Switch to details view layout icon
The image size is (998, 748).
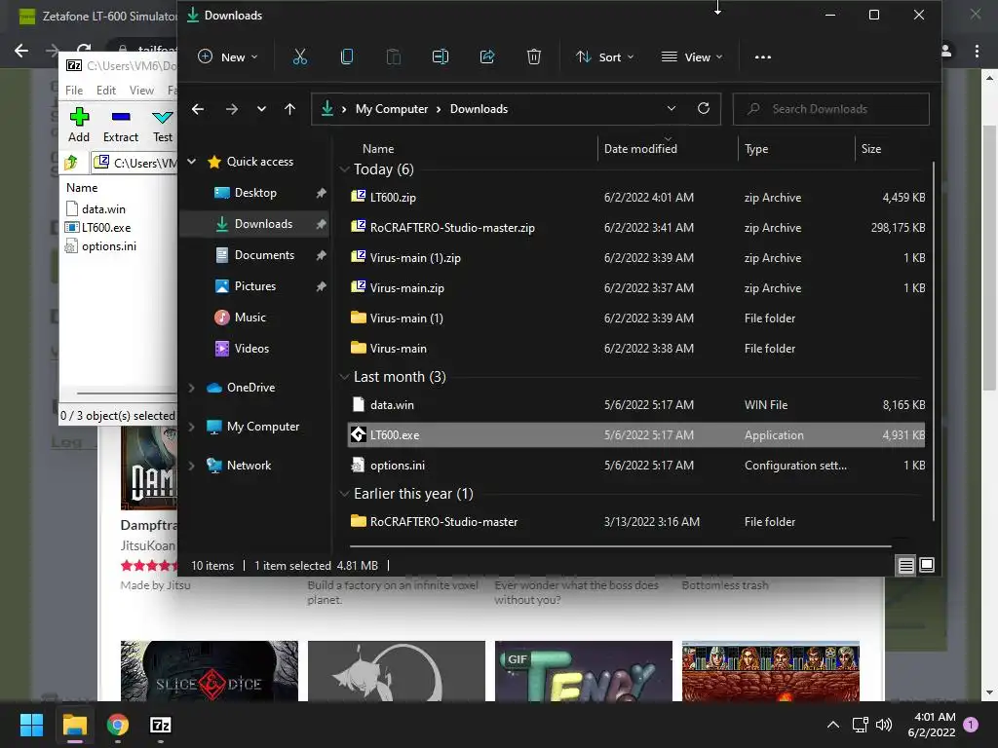pos(905,565)
